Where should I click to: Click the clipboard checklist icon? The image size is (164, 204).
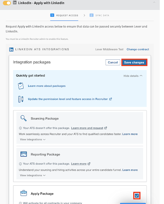coord(21,86)
